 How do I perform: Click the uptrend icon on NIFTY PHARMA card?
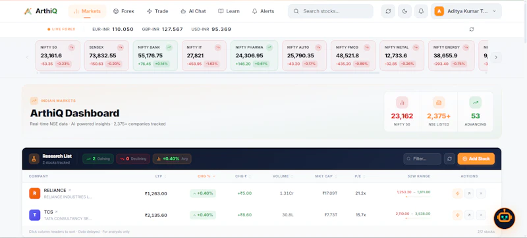click(269, 47)
